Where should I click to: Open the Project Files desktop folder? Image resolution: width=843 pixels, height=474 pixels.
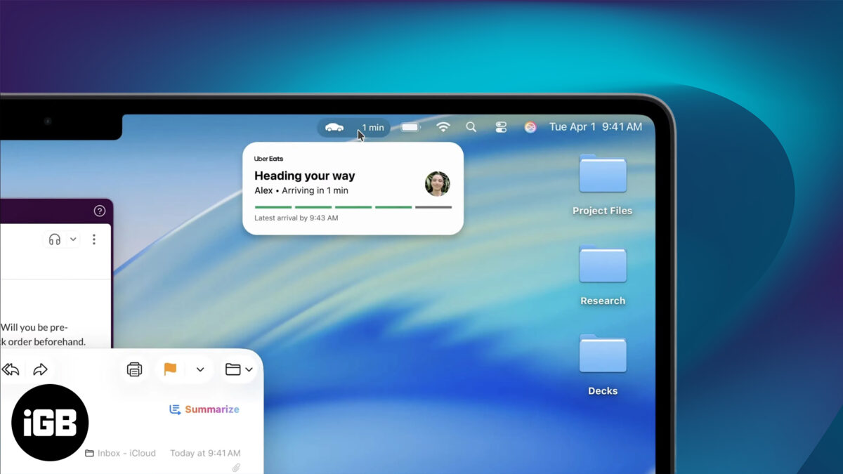point(602,176)
